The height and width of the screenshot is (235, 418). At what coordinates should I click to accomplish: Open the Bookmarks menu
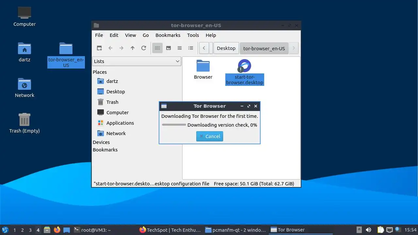168,35
